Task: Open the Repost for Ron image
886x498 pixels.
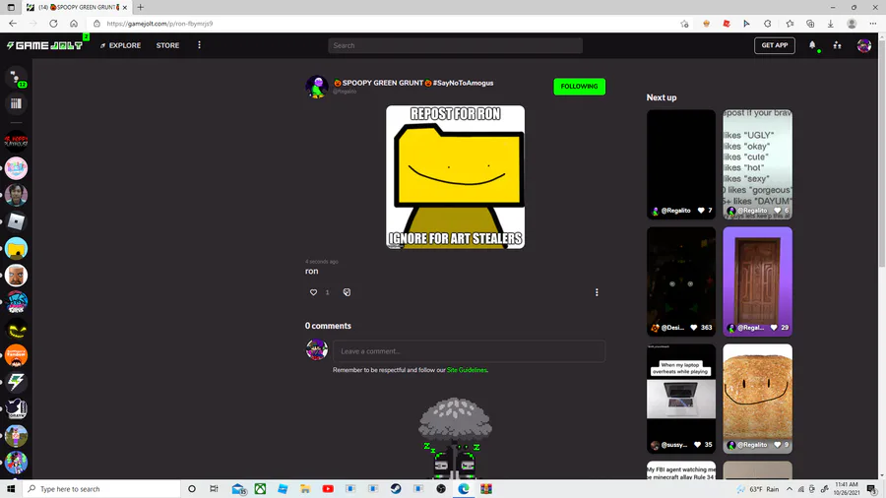Action: pos(455,177)
